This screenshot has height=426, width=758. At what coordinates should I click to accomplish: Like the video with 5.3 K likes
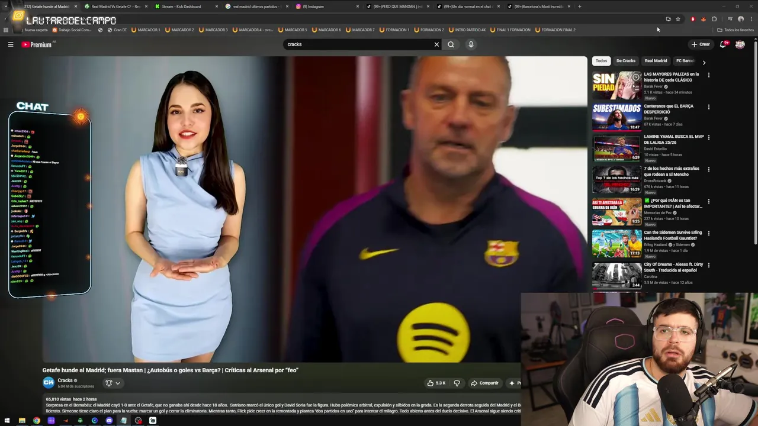click(x=436, y=383)
